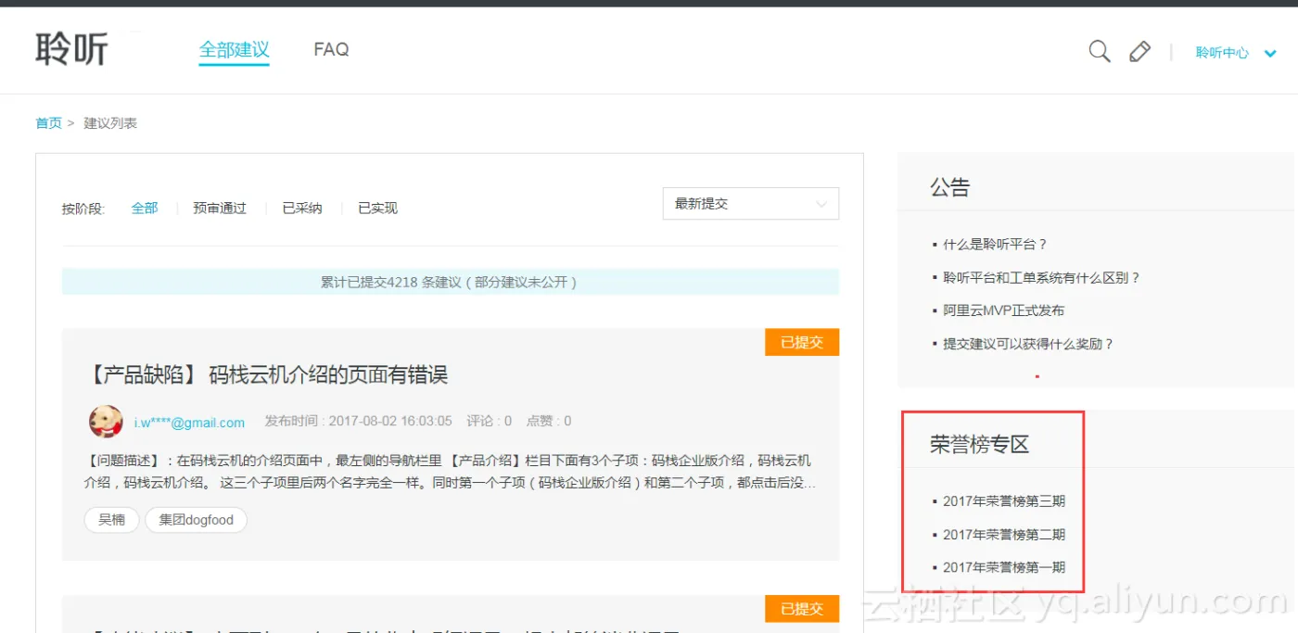The width and height of the screenshot is (1298, 633).
Task: Click the search magnifier icon
Action: 1099,52
